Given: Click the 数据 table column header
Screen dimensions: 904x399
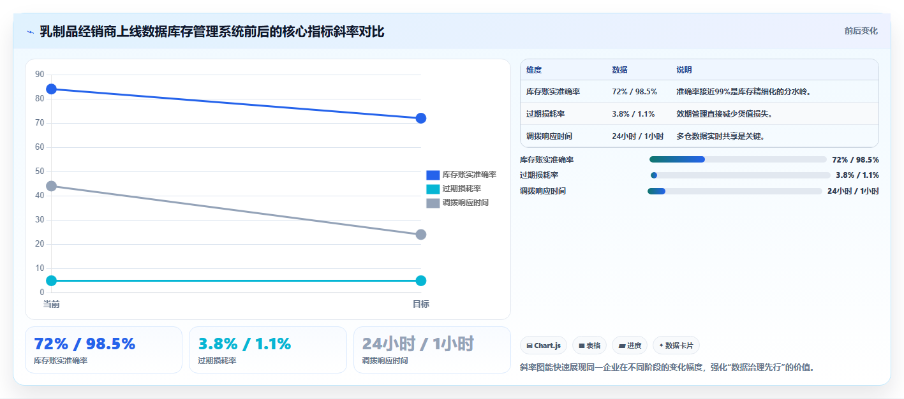Looking at the screenshot, I should pyautogui.click(x=619, y=70).
